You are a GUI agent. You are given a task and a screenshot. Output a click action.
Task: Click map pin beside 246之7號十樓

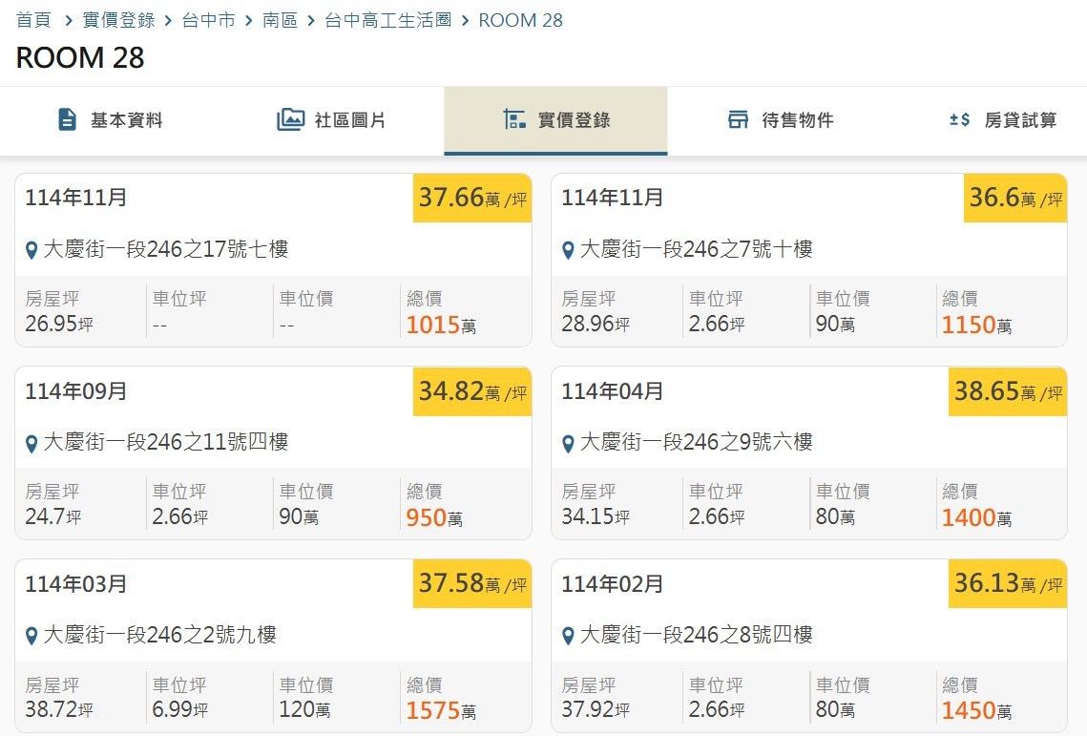[x=568, y=251]
